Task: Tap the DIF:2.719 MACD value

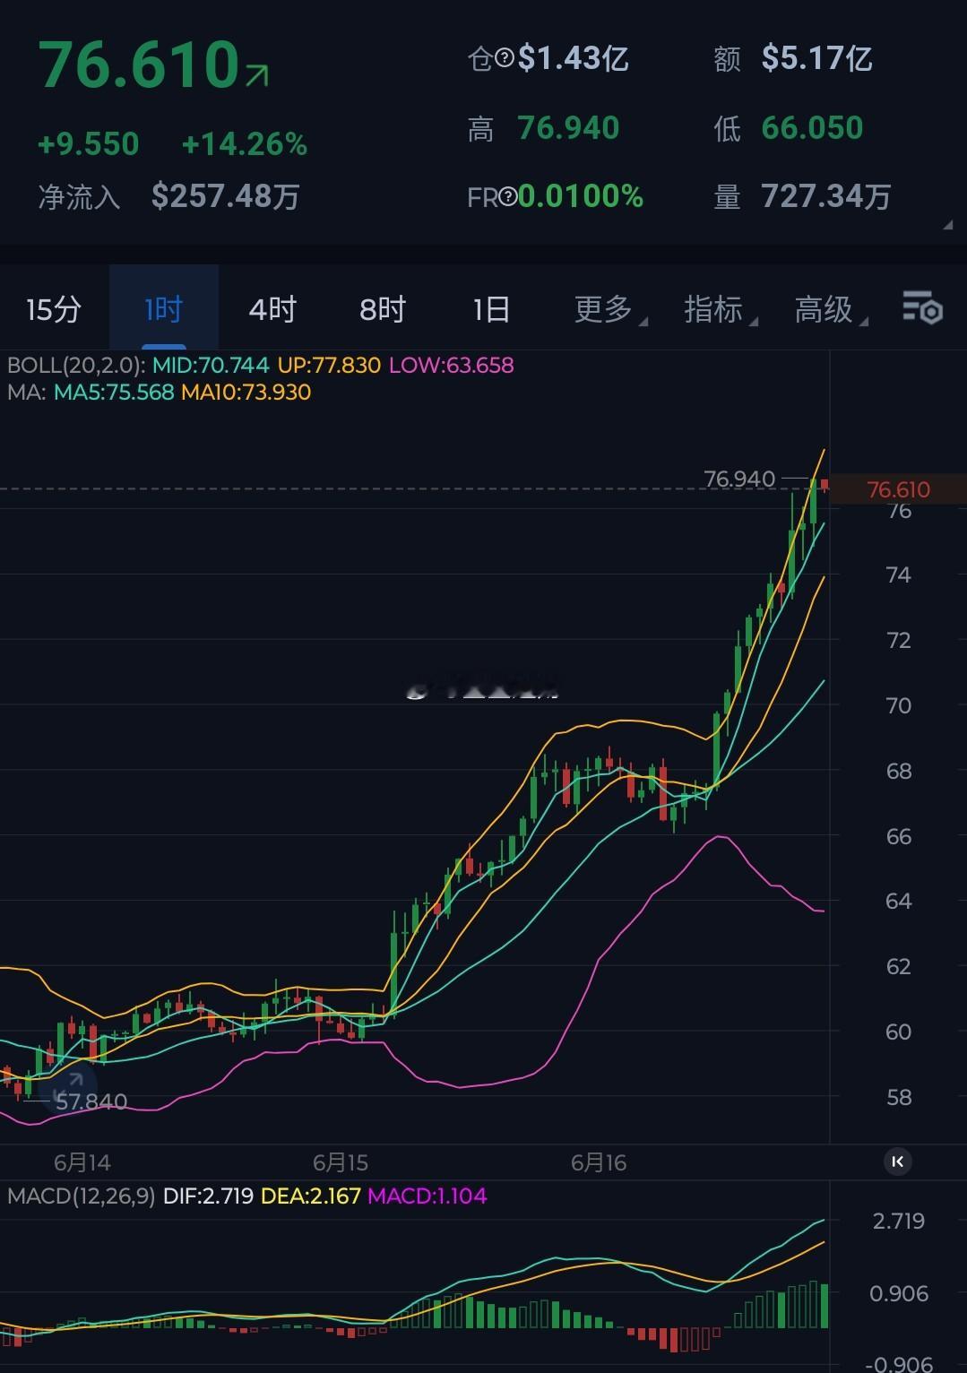Action: [208, 1196]
